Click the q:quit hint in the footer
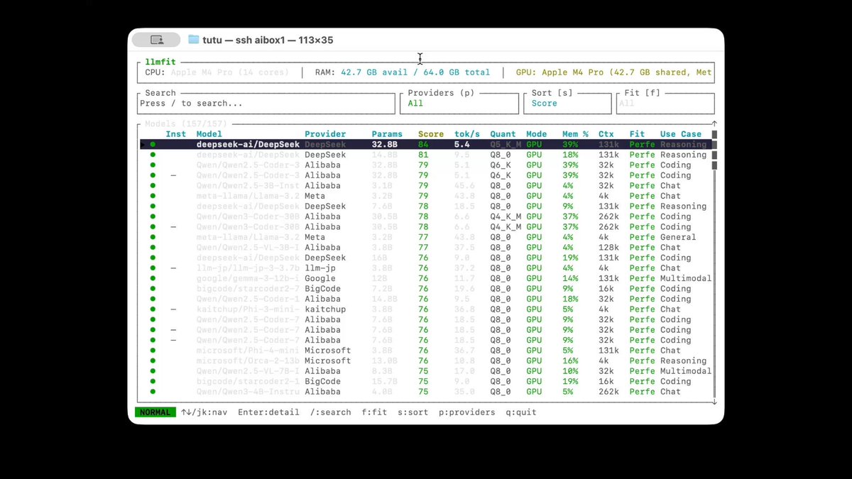The height and width of the screenshot is (479, 852). coord(521,412)
